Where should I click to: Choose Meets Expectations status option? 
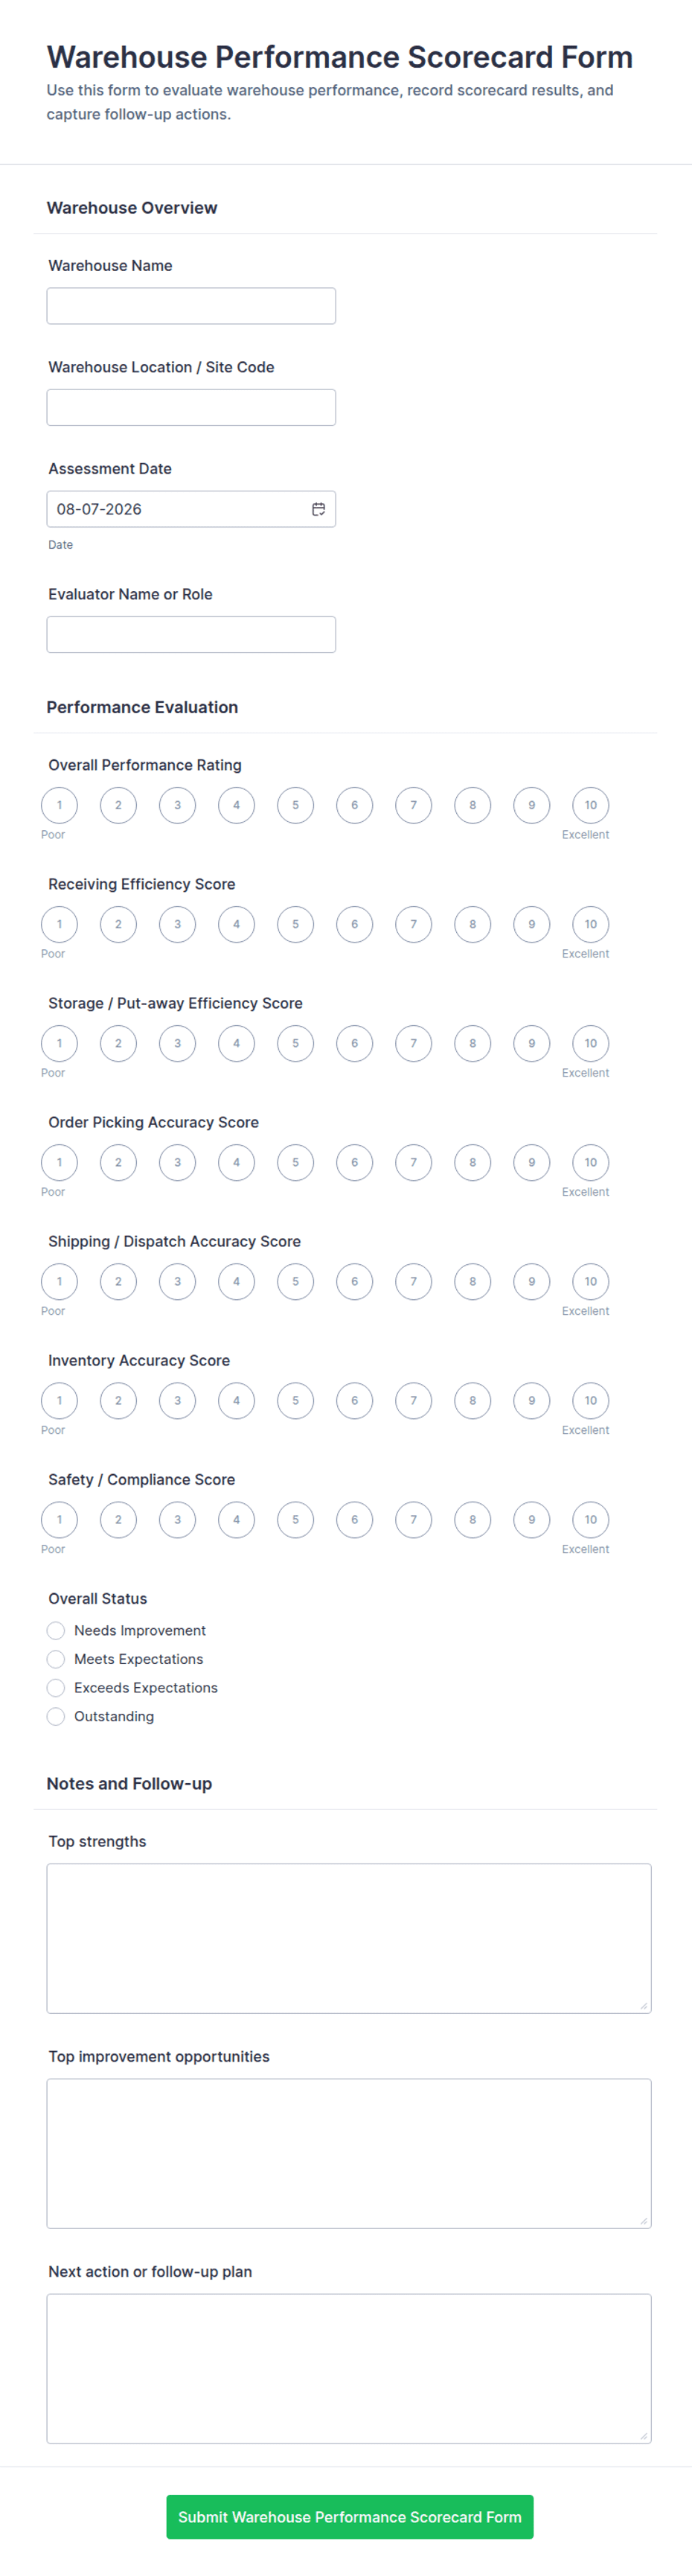[x=56, y=1659]
